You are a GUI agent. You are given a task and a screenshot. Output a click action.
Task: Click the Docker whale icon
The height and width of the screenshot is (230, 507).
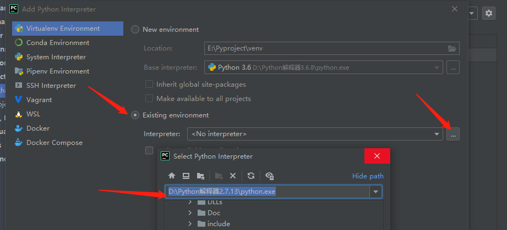(x=19, y=128)
